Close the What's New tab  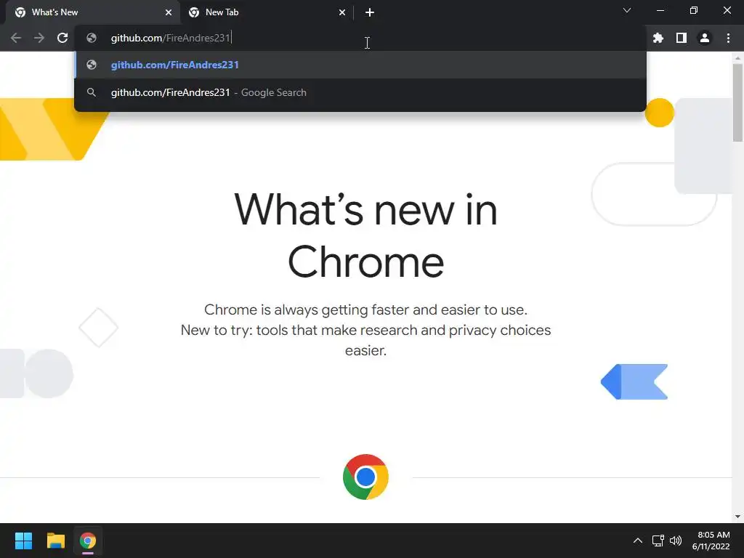coord(169,12)
